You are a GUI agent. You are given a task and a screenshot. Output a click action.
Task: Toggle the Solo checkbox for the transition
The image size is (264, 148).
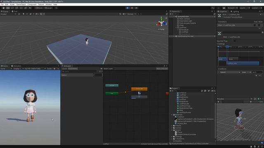[255, 25]
